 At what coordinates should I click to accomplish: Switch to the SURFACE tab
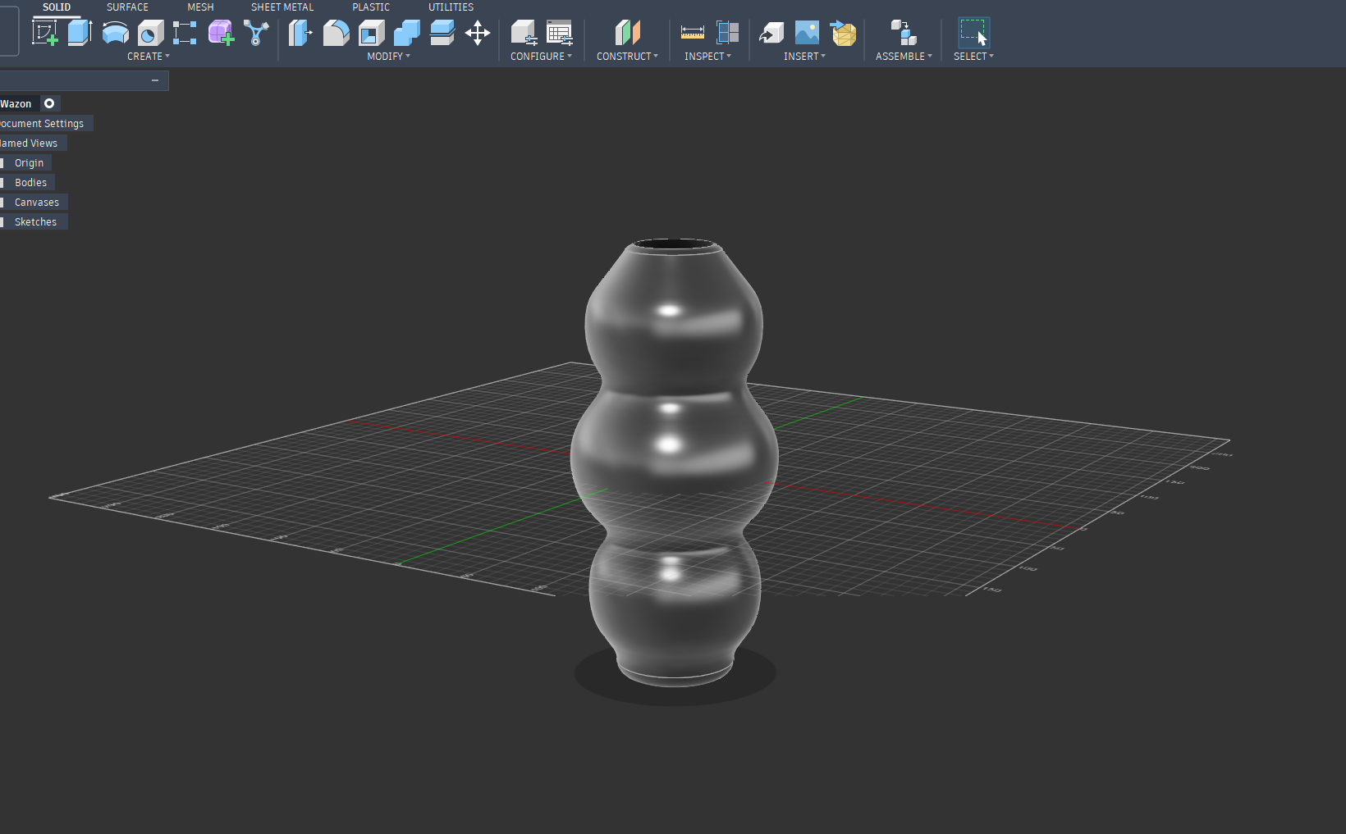127,7
